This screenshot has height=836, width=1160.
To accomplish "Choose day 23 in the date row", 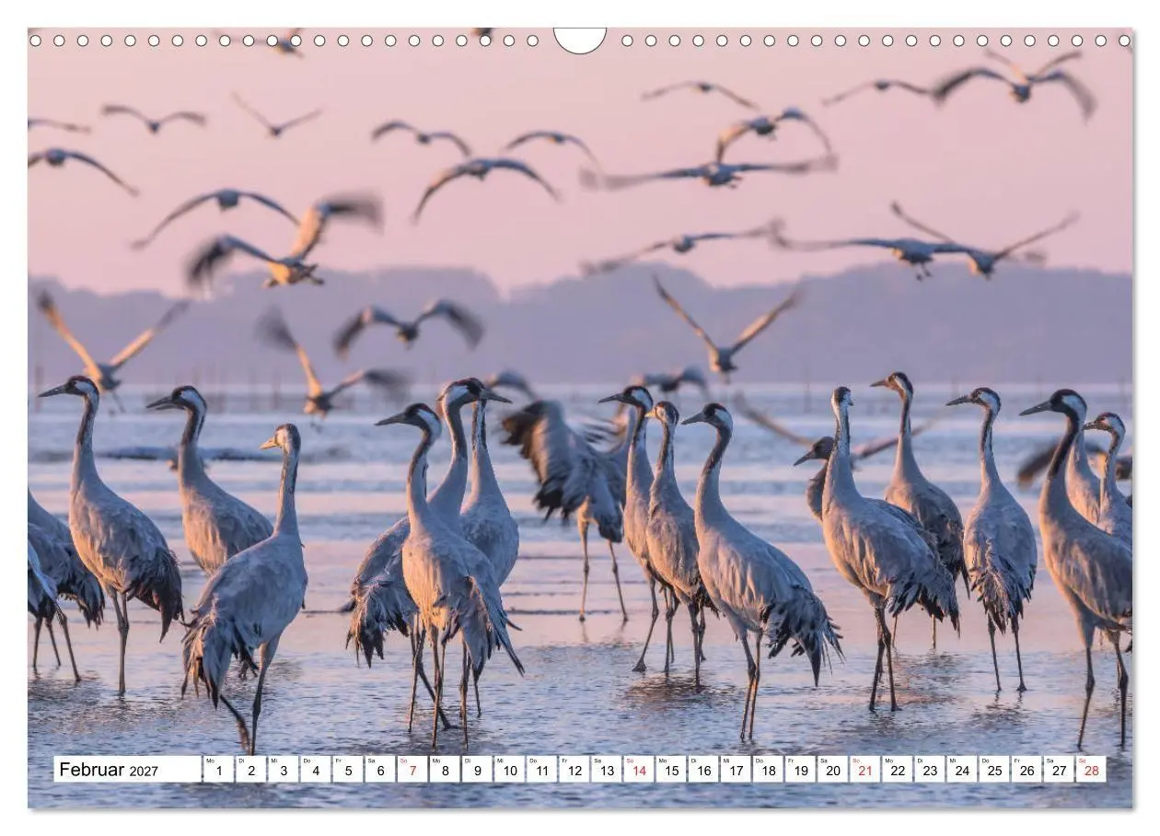I will pos(930,770).
